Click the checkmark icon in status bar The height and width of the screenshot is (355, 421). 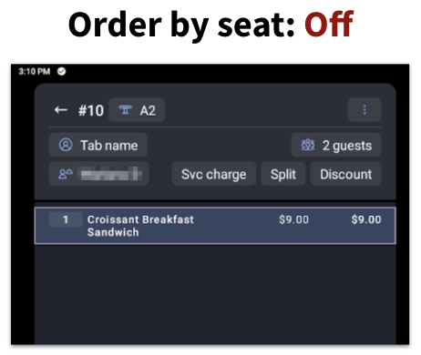(x=62, y=71)
